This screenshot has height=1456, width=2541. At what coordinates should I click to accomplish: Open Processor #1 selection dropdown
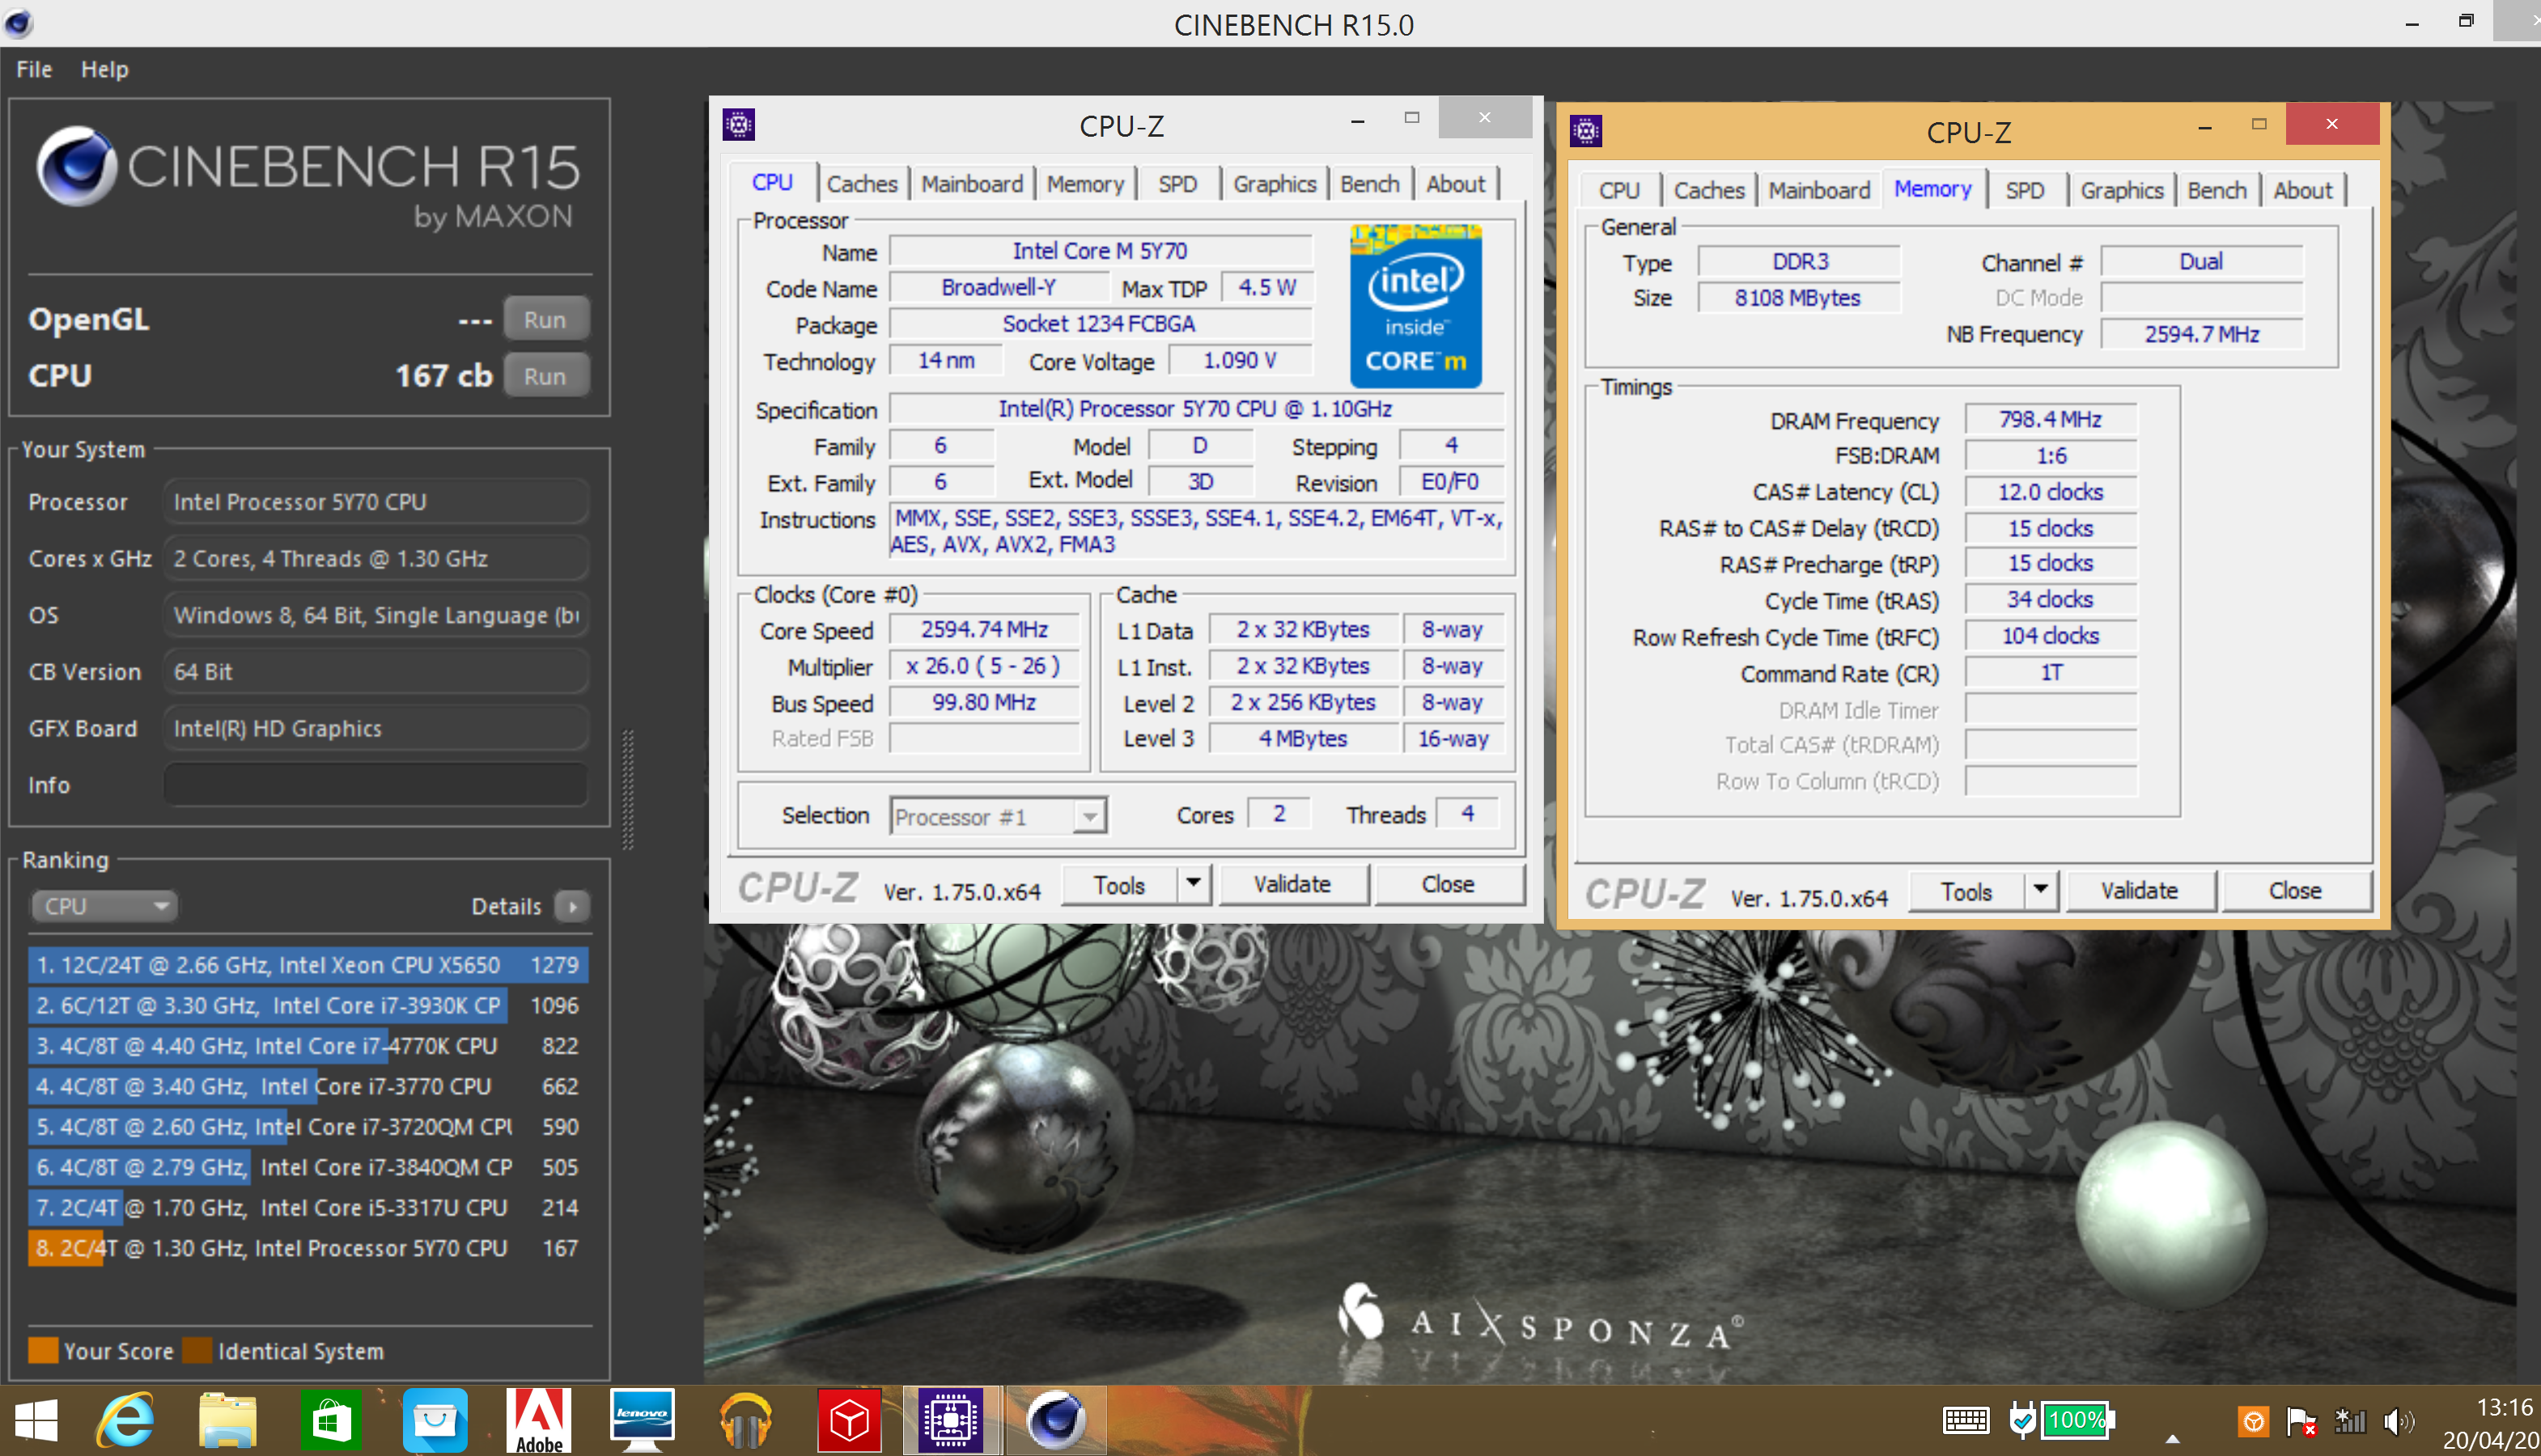point(998,816)
